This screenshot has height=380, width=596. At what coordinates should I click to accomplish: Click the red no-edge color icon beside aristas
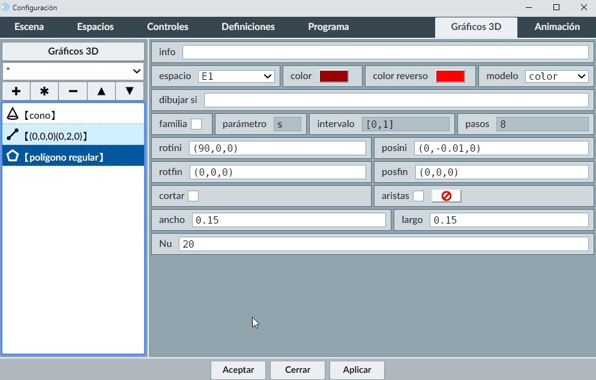tap(446, 196)
